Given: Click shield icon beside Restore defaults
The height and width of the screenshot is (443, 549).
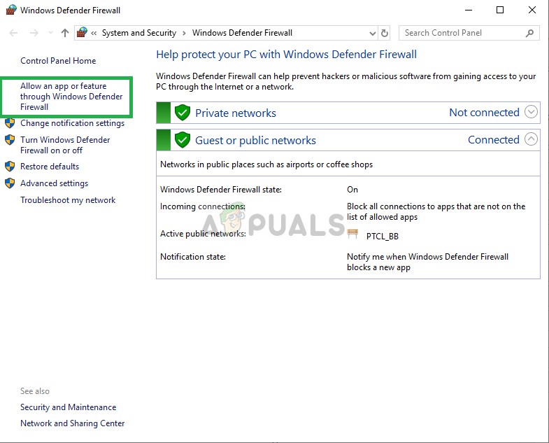Looking at the screenshot, I should (10, 166).
